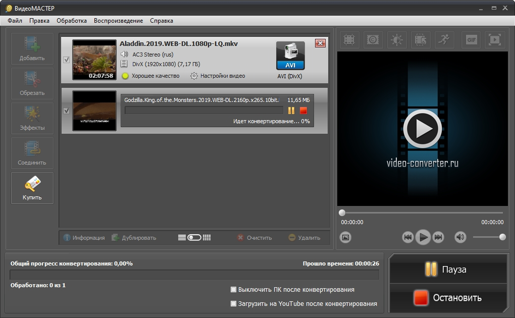Open the Файл menu
Screen dimensions: 515x318
15,21
